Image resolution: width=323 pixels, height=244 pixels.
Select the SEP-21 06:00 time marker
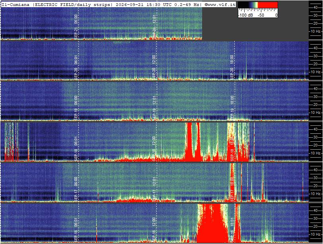pos(76,27)
